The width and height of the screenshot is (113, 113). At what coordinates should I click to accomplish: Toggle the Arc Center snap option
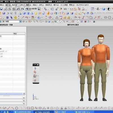(70, 21)
